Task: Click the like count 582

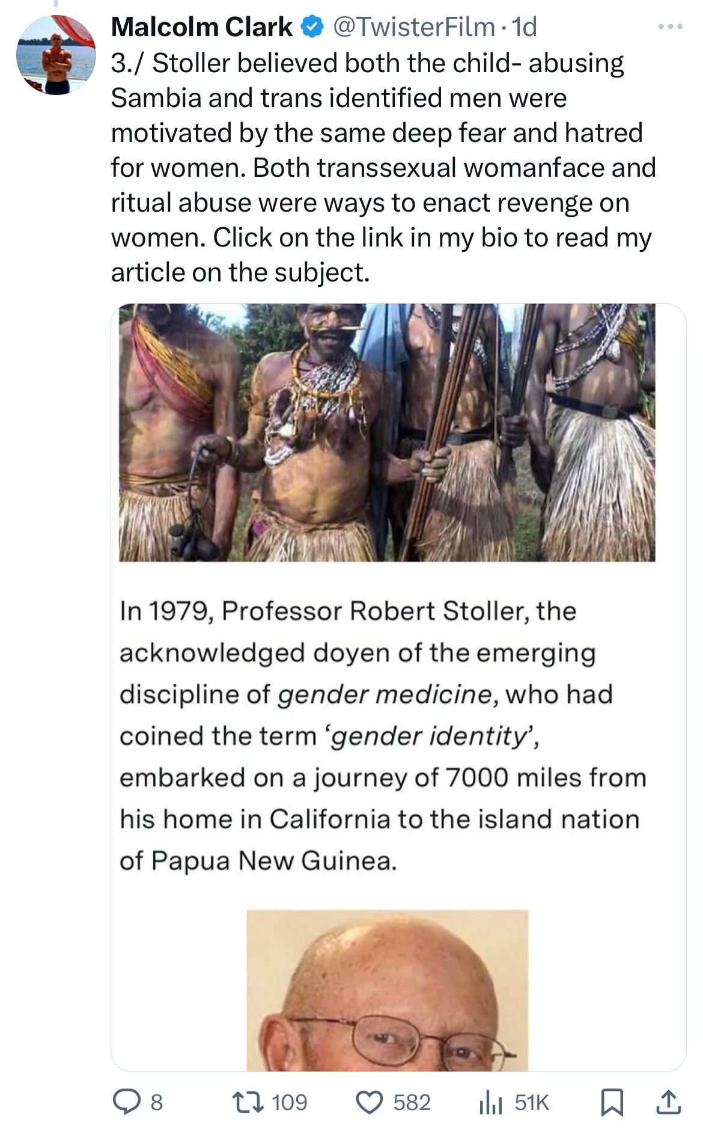Action: point(412,1102)
